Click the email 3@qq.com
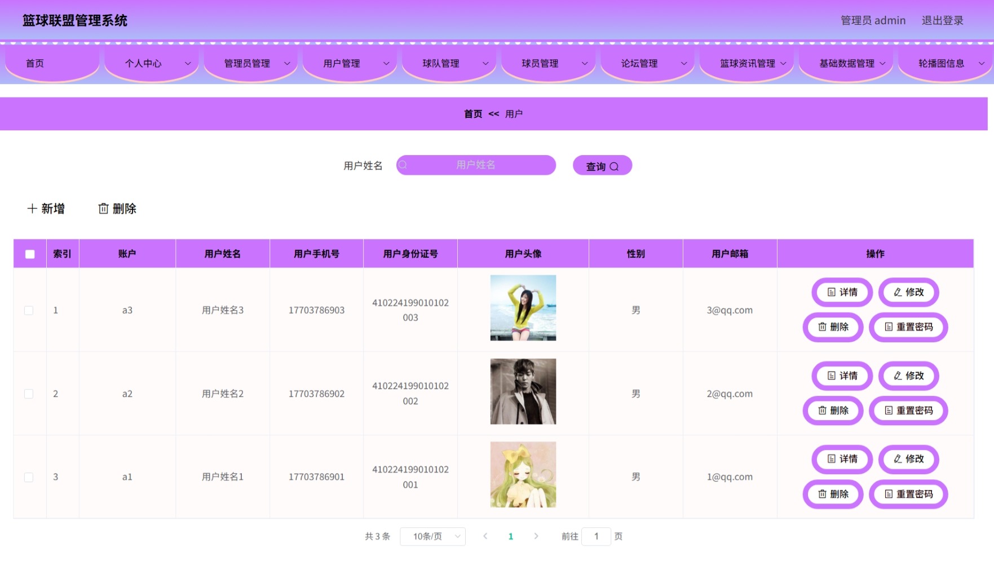 730,310
